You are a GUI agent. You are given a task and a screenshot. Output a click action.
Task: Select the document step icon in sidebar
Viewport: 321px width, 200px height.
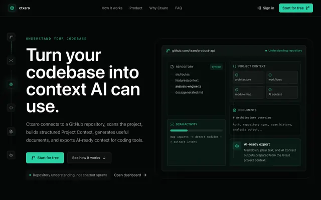11,131
